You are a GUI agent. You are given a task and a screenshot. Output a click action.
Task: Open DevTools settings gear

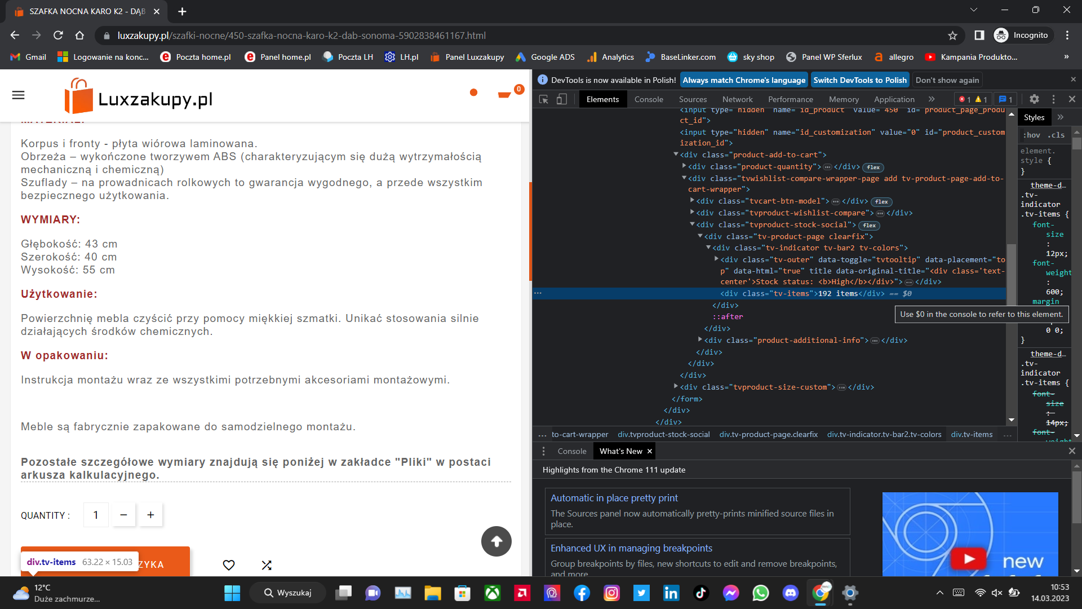1034,99
